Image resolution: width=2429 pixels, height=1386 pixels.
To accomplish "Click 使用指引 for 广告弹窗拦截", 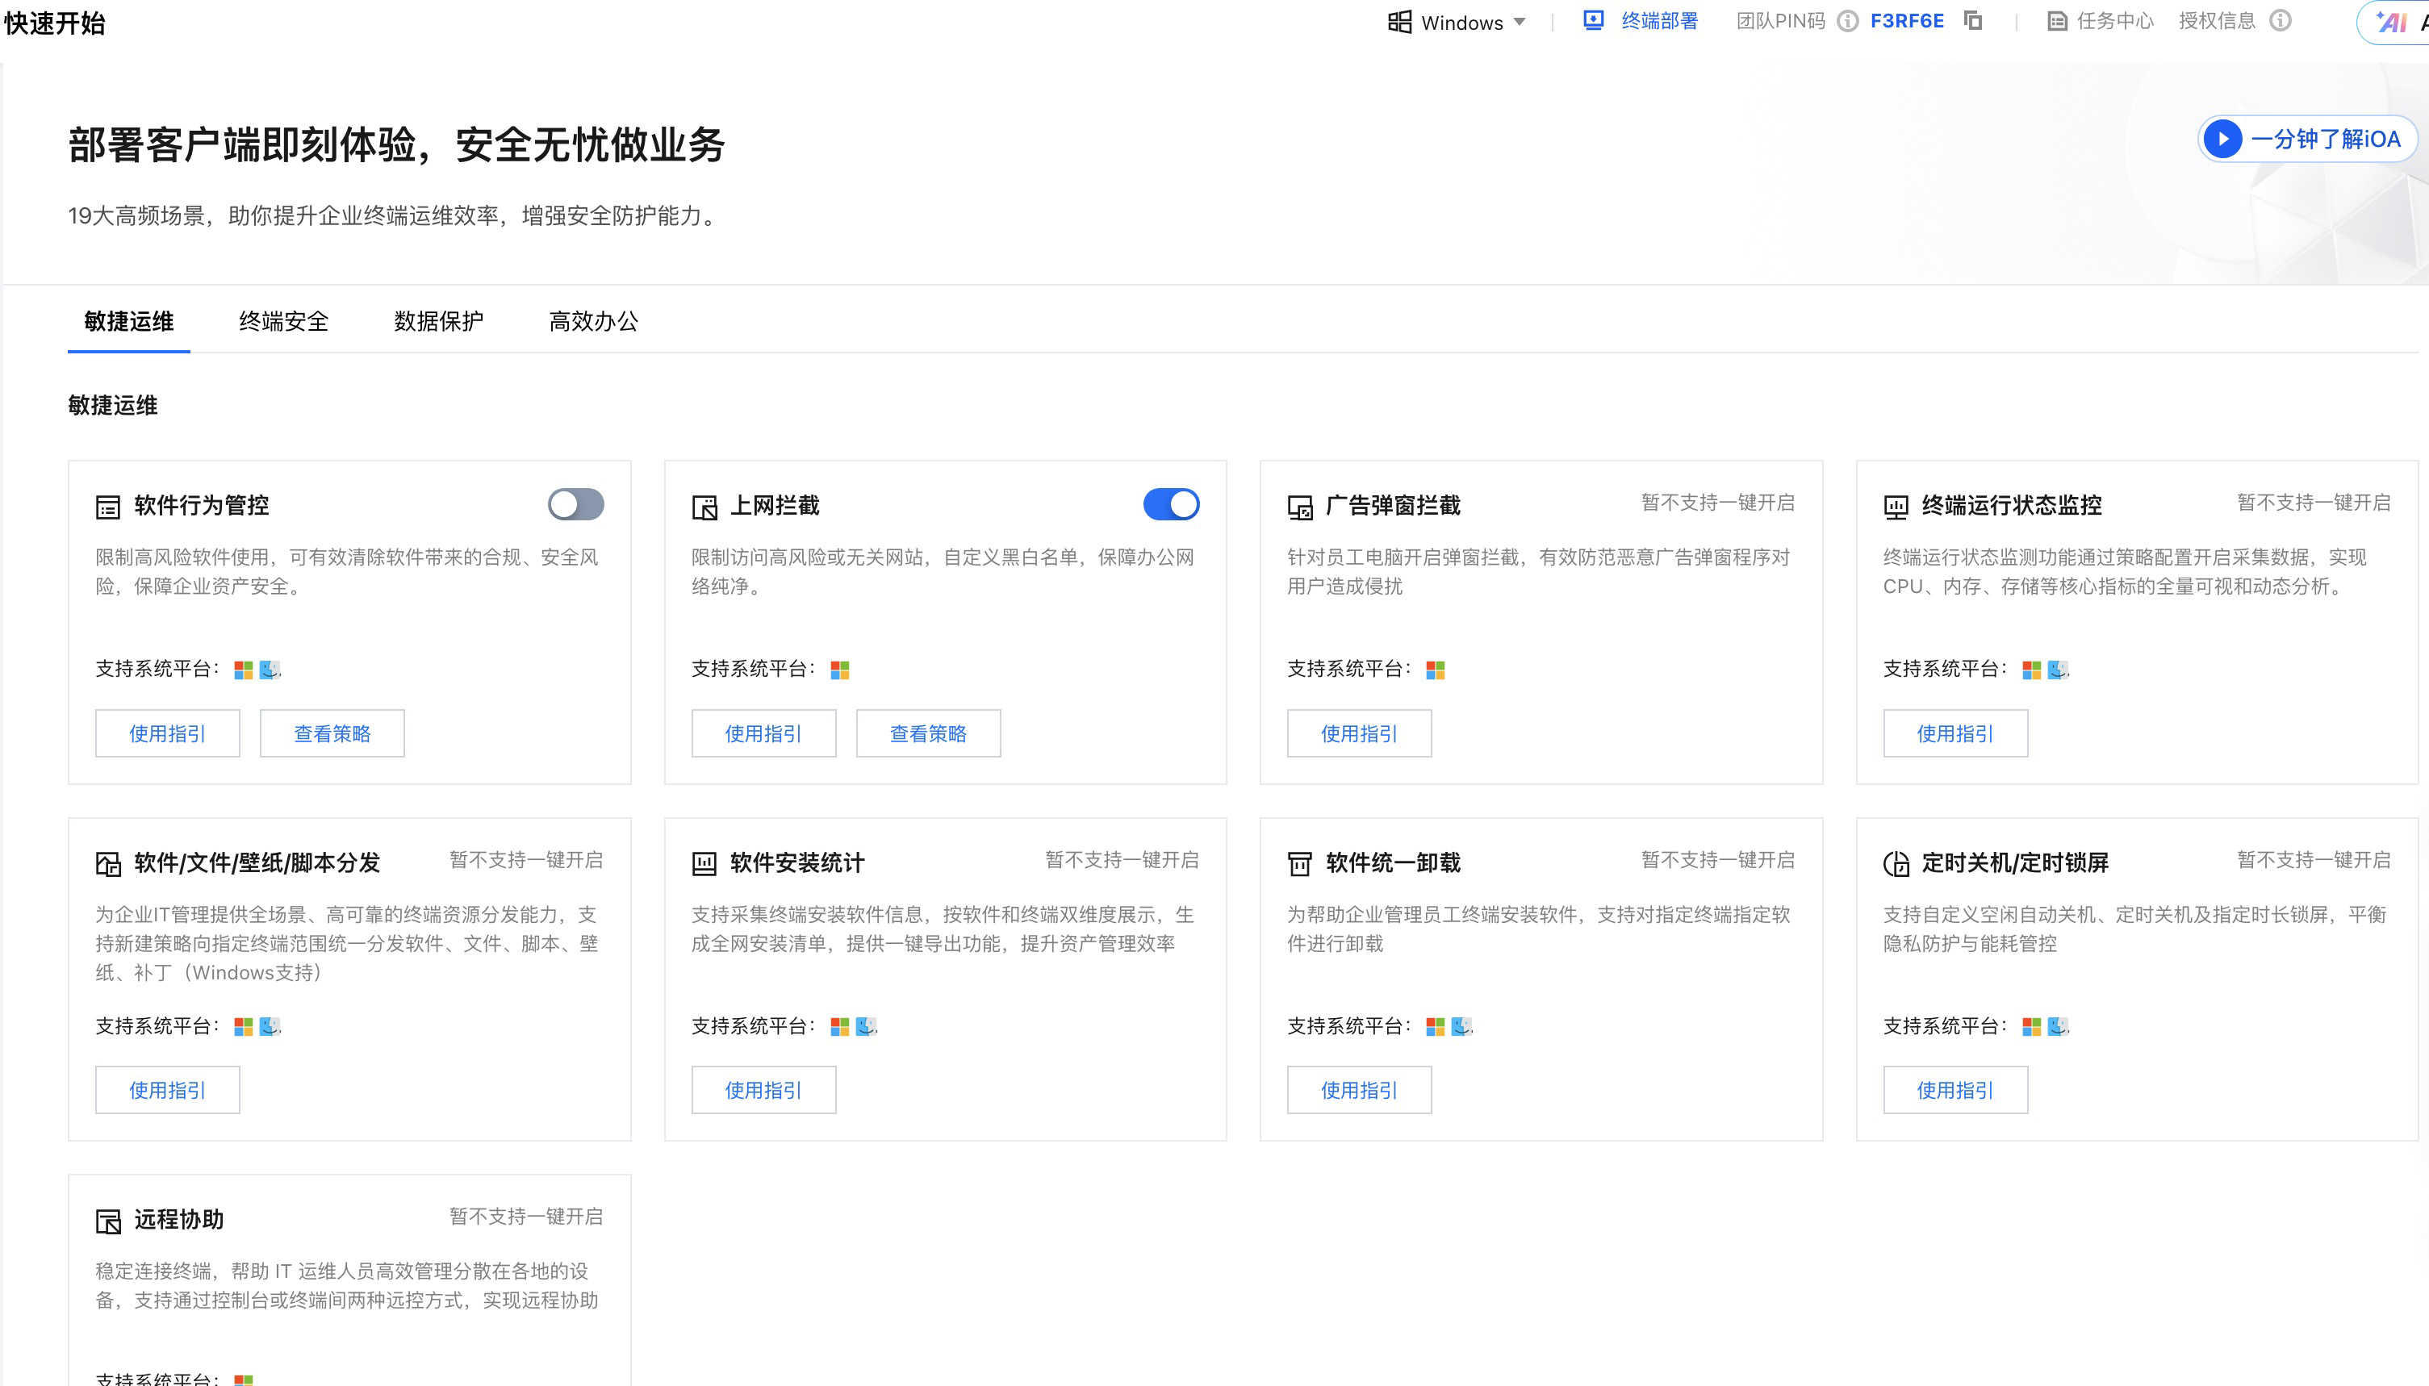I will pos(1359,733).
